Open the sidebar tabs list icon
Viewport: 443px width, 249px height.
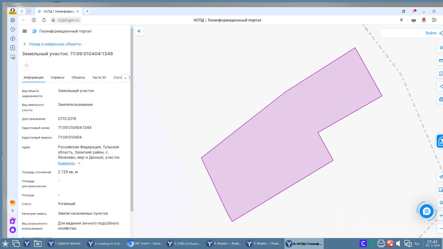click(13, 20)
